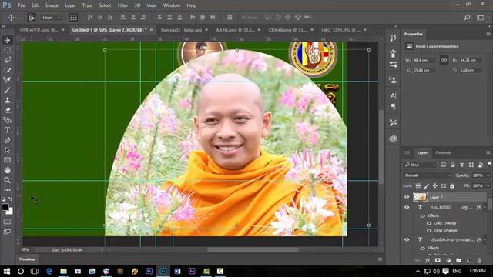The image size is (493, 277).
Task: Open the Image menu
Action: pyautogui.click(x=52, y=5)
